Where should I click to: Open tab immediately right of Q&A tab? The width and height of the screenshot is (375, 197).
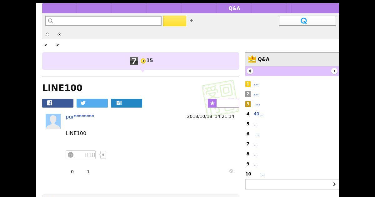[x=269, y=8]
